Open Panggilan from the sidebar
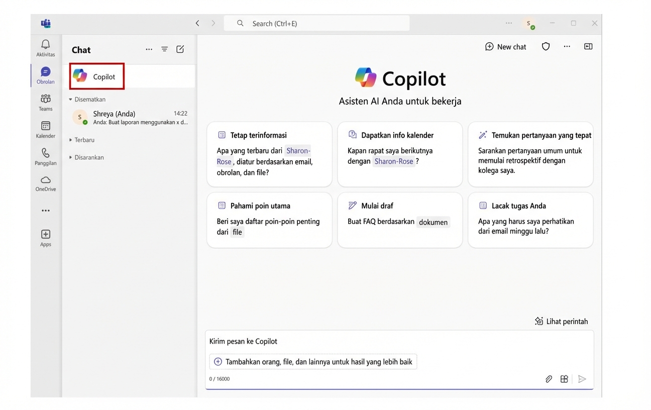Viewport: 651px width, 410px height. (x=45, y=156)
